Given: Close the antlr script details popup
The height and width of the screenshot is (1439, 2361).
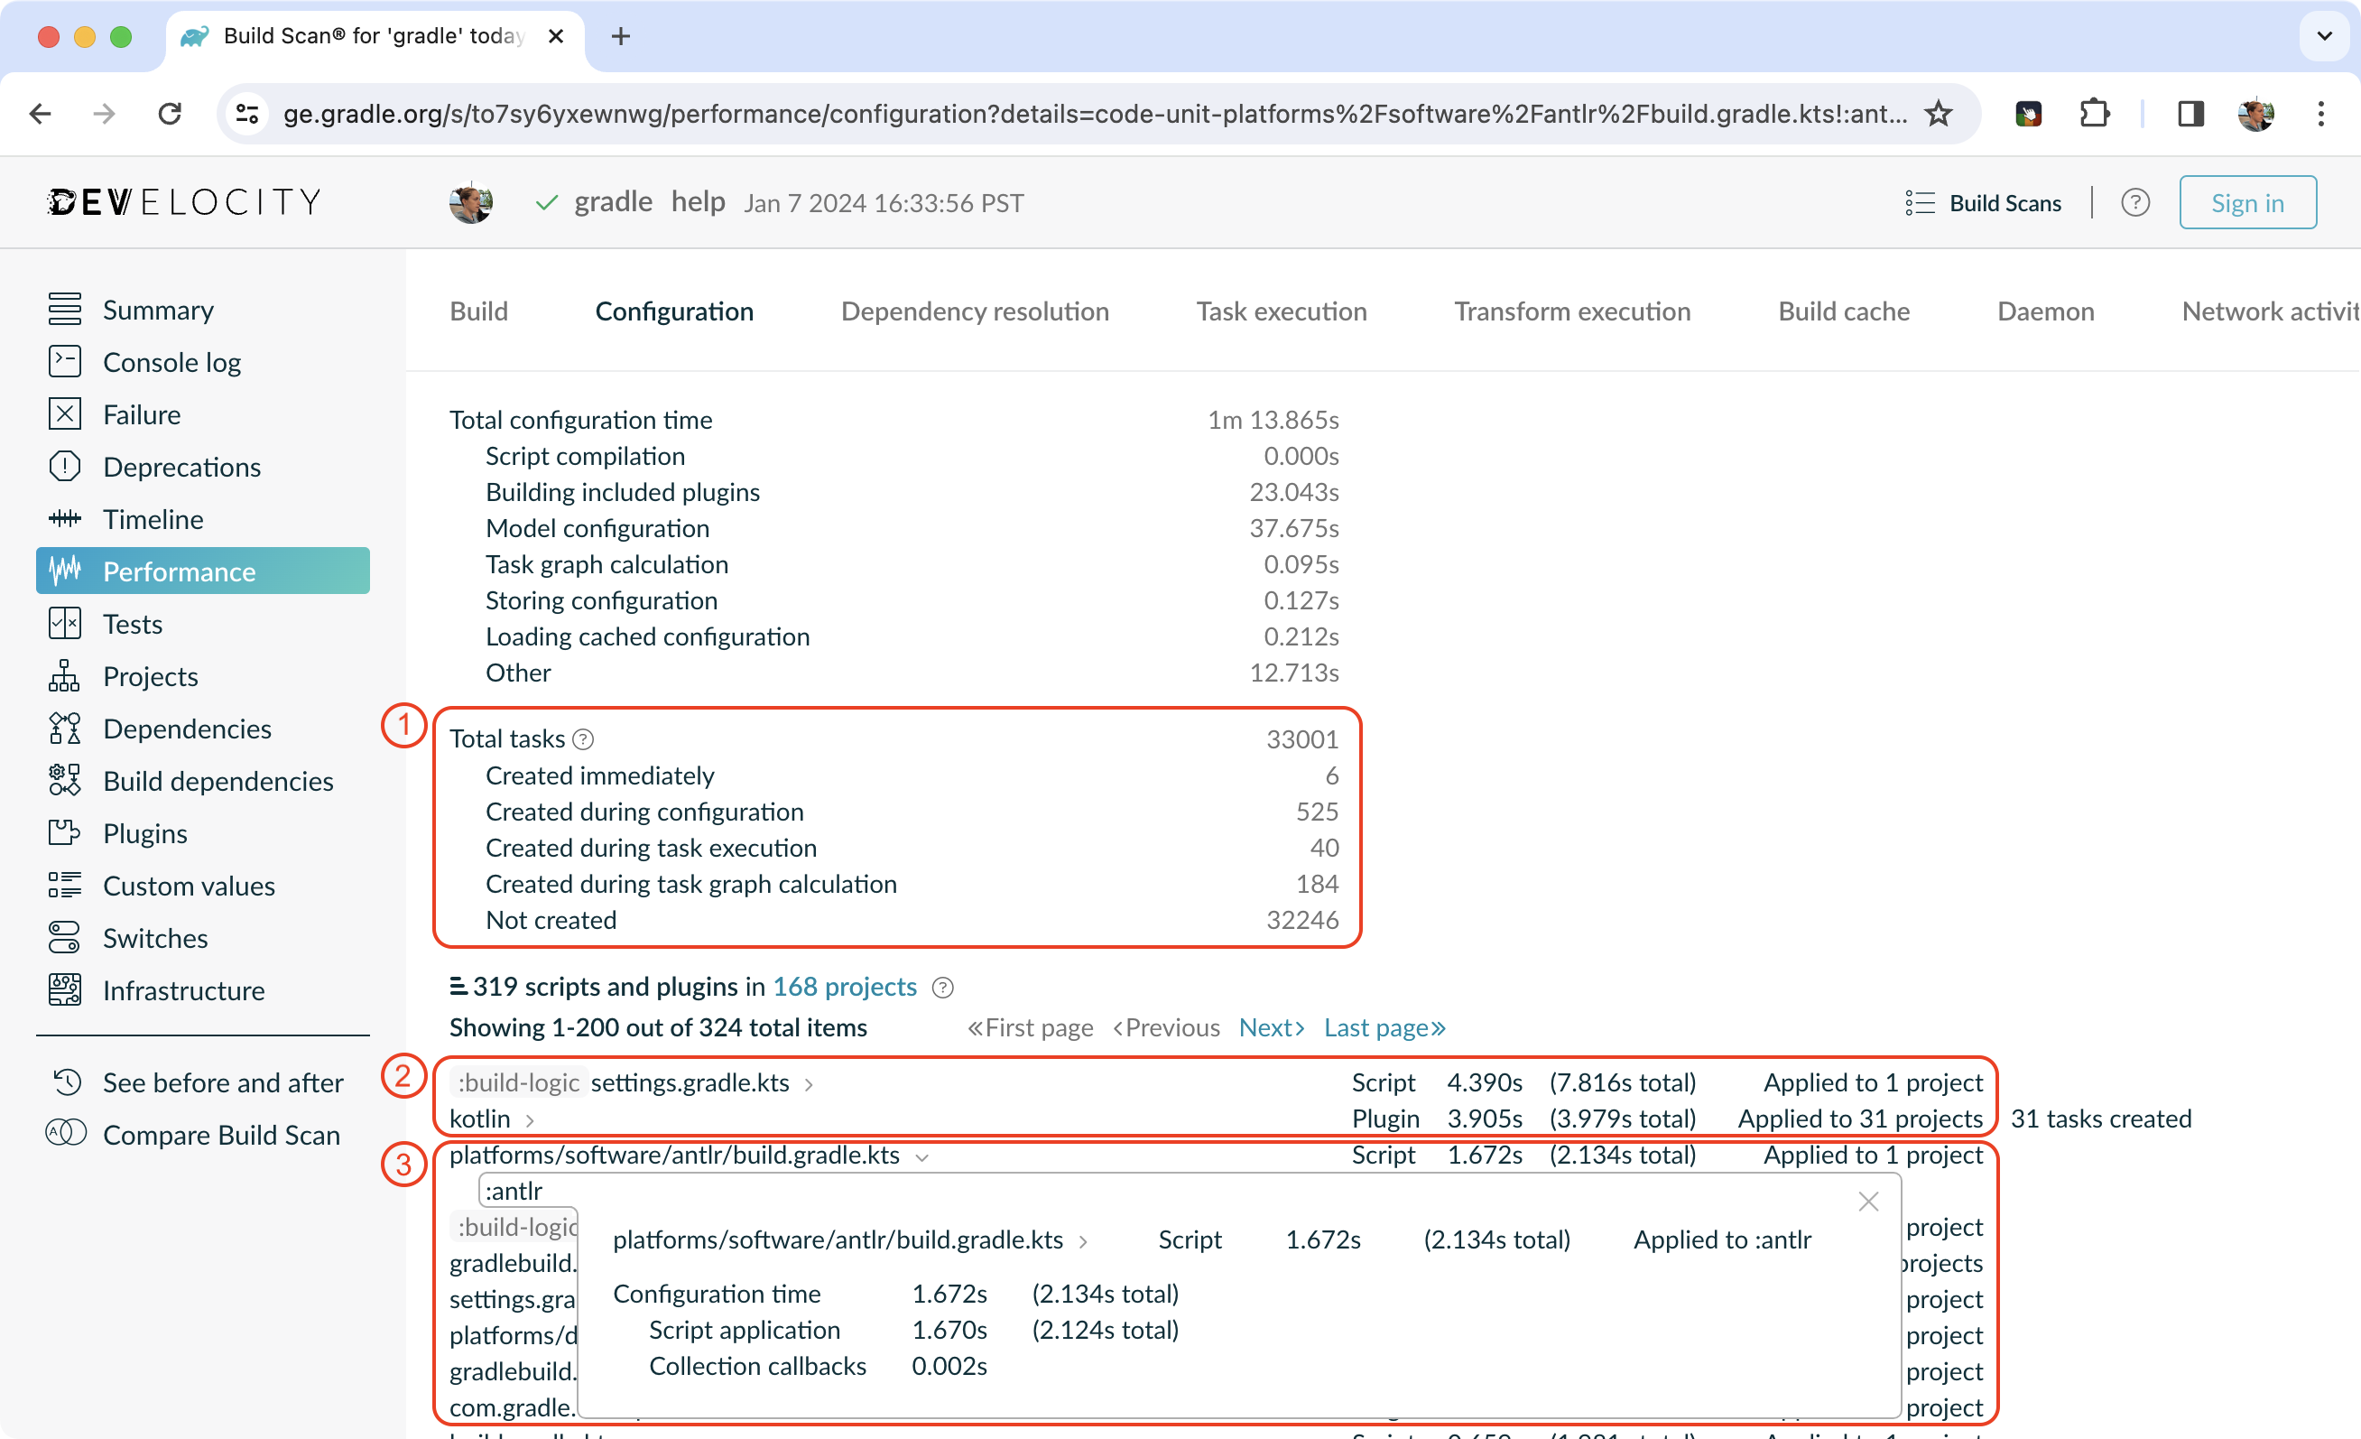Looking at the screenshot, I should [1866, 1202].
